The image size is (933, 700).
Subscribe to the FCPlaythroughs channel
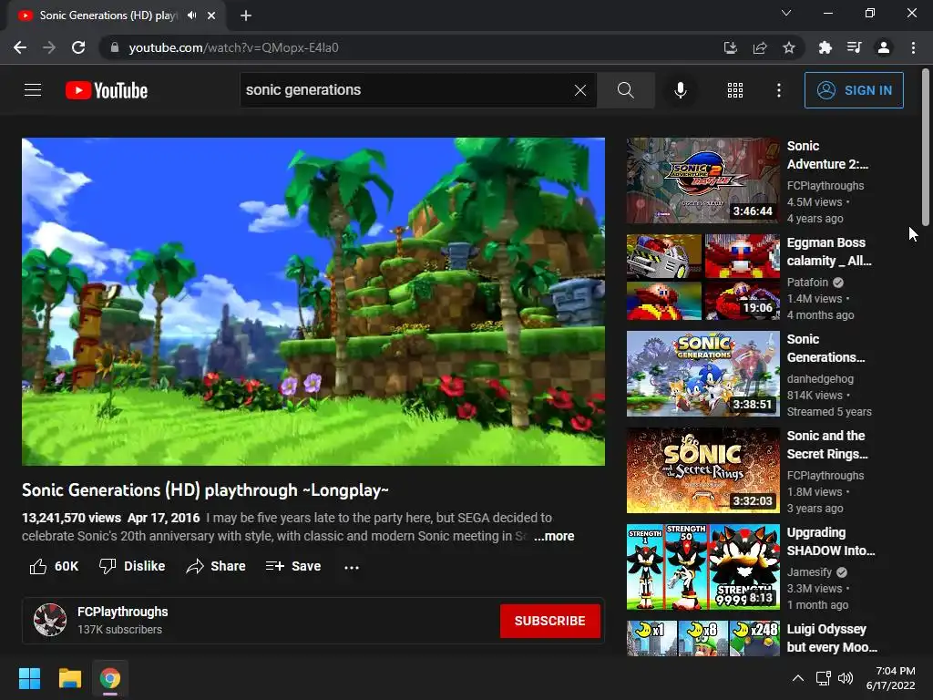pyautogui.click(x=549, y=621)
